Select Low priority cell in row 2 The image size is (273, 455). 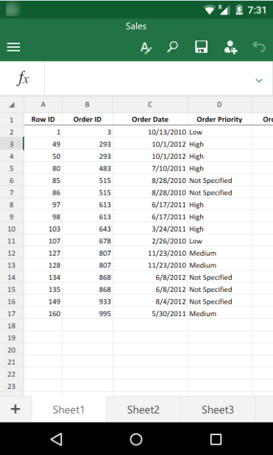point(219,132)
